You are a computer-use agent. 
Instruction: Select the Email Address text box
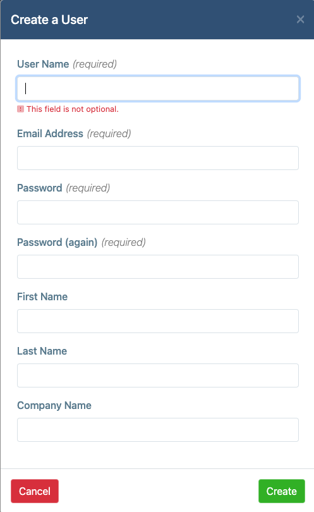(158, 158)
